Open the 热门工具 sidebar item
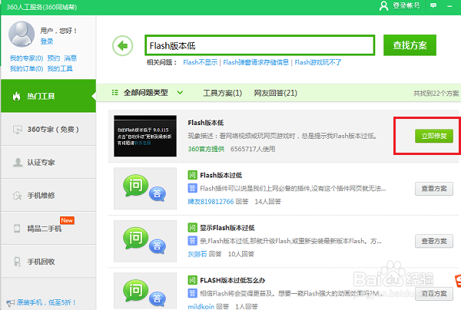This screenshot has width=461, height=310. click(x=48, y=96)
